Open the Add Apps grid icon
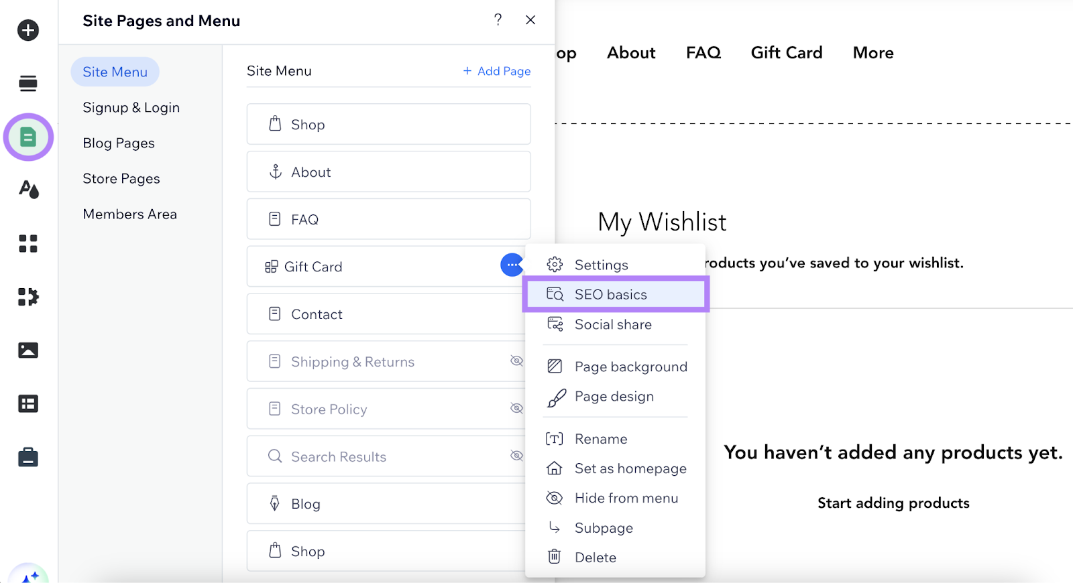The image size is (1073, 583). click(28, 243)
